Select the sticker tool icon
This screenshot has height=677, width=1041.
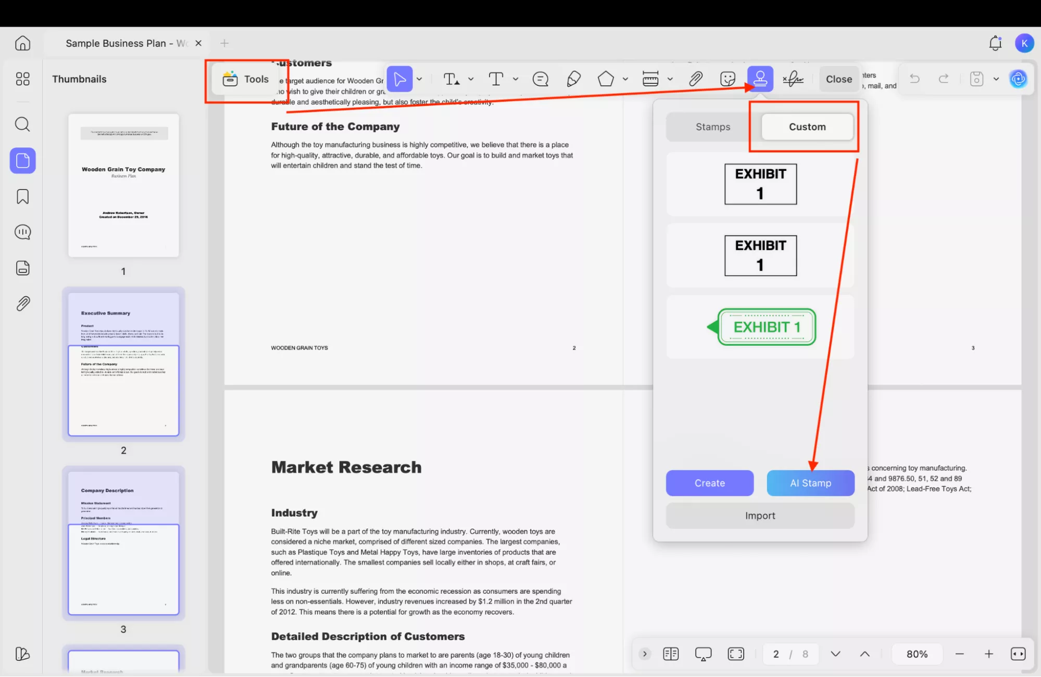tap(728, 79)
